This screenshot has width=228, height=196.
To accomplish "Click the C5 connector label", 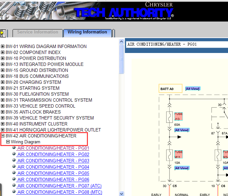I will [174, 186].
